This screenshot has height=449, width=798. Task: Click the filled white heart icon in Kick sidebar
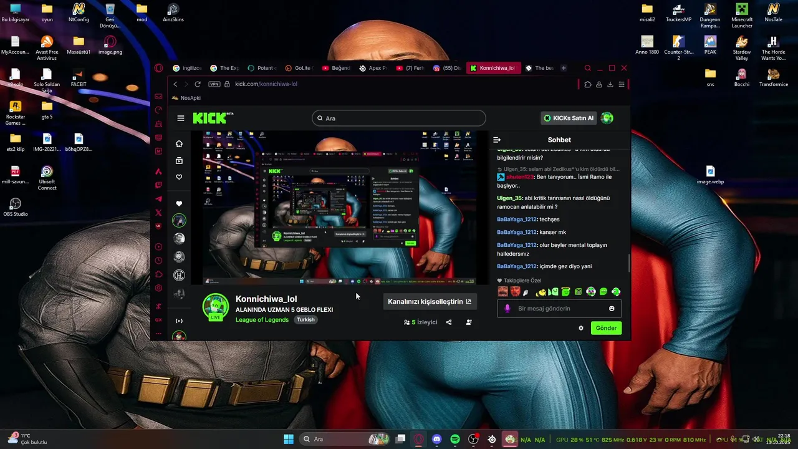click(179, 203)
